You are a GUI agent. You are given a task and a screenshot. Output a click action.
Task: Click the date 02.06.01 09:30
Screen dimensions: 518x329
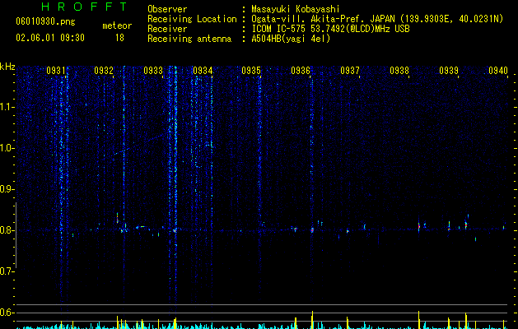50,38
